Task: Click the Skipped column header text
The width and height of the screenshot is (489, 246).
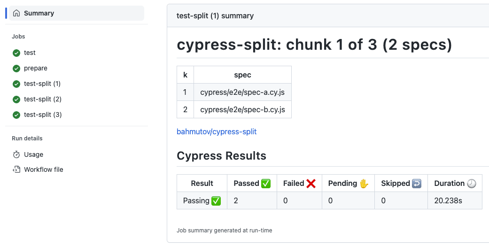Action: (396, 184)
